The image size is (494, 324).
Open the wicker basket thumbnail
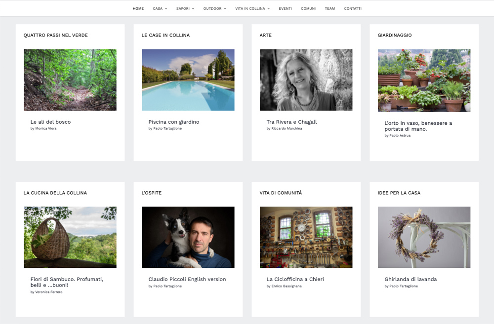click(70, 237)
